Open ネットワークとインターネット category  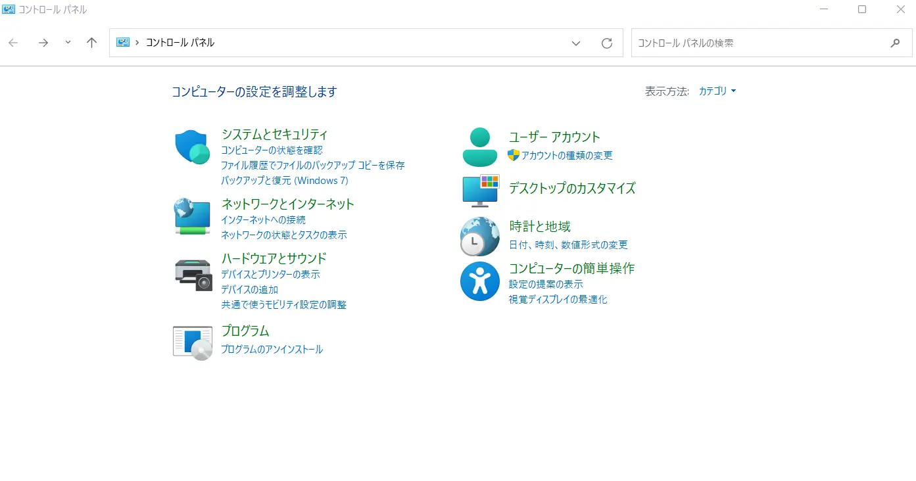[x=288, y=204]
